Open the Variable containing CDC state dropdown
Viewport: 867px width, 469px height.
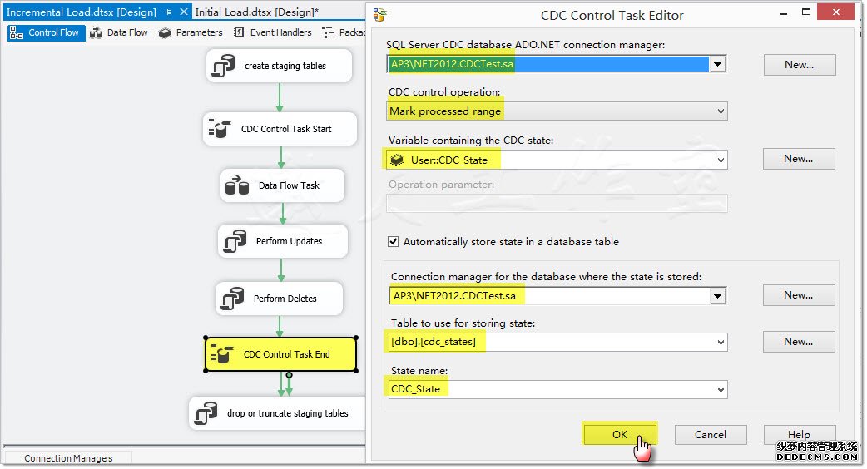720,160
